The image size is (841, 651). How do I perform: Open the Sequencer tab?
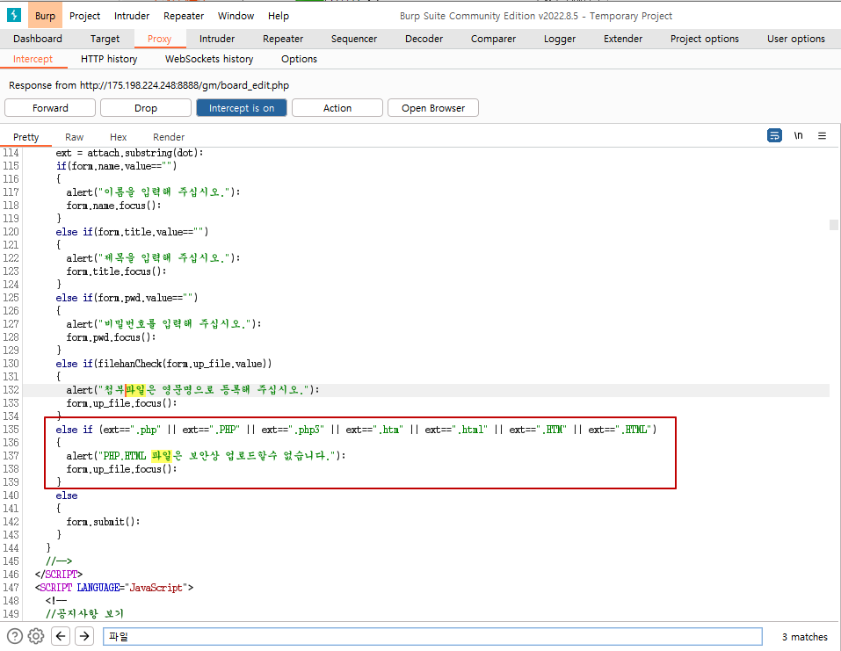(354, 39)
